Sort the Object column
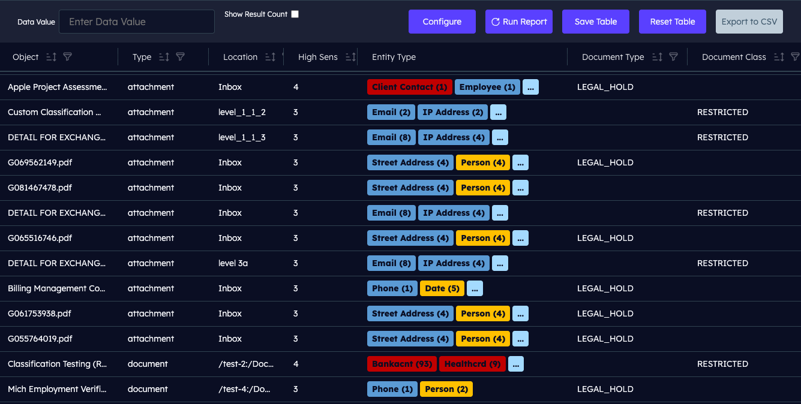 51,57
